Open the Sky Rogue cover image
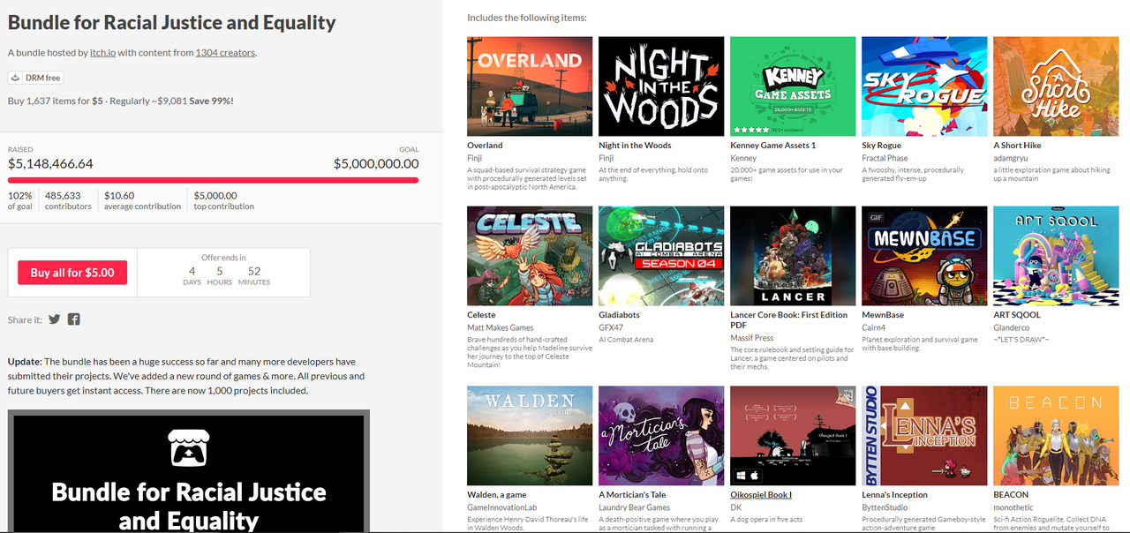Viewport: 1130px width, 533px height. pyautogui.click(x=924, y=86)
